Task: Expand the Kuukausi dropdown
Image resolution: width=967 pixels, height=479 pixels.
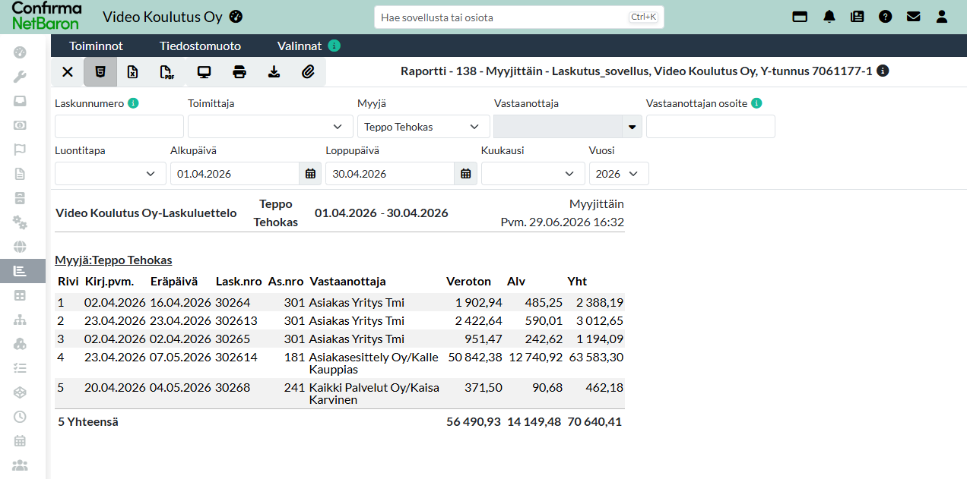Action: (533, 174)
